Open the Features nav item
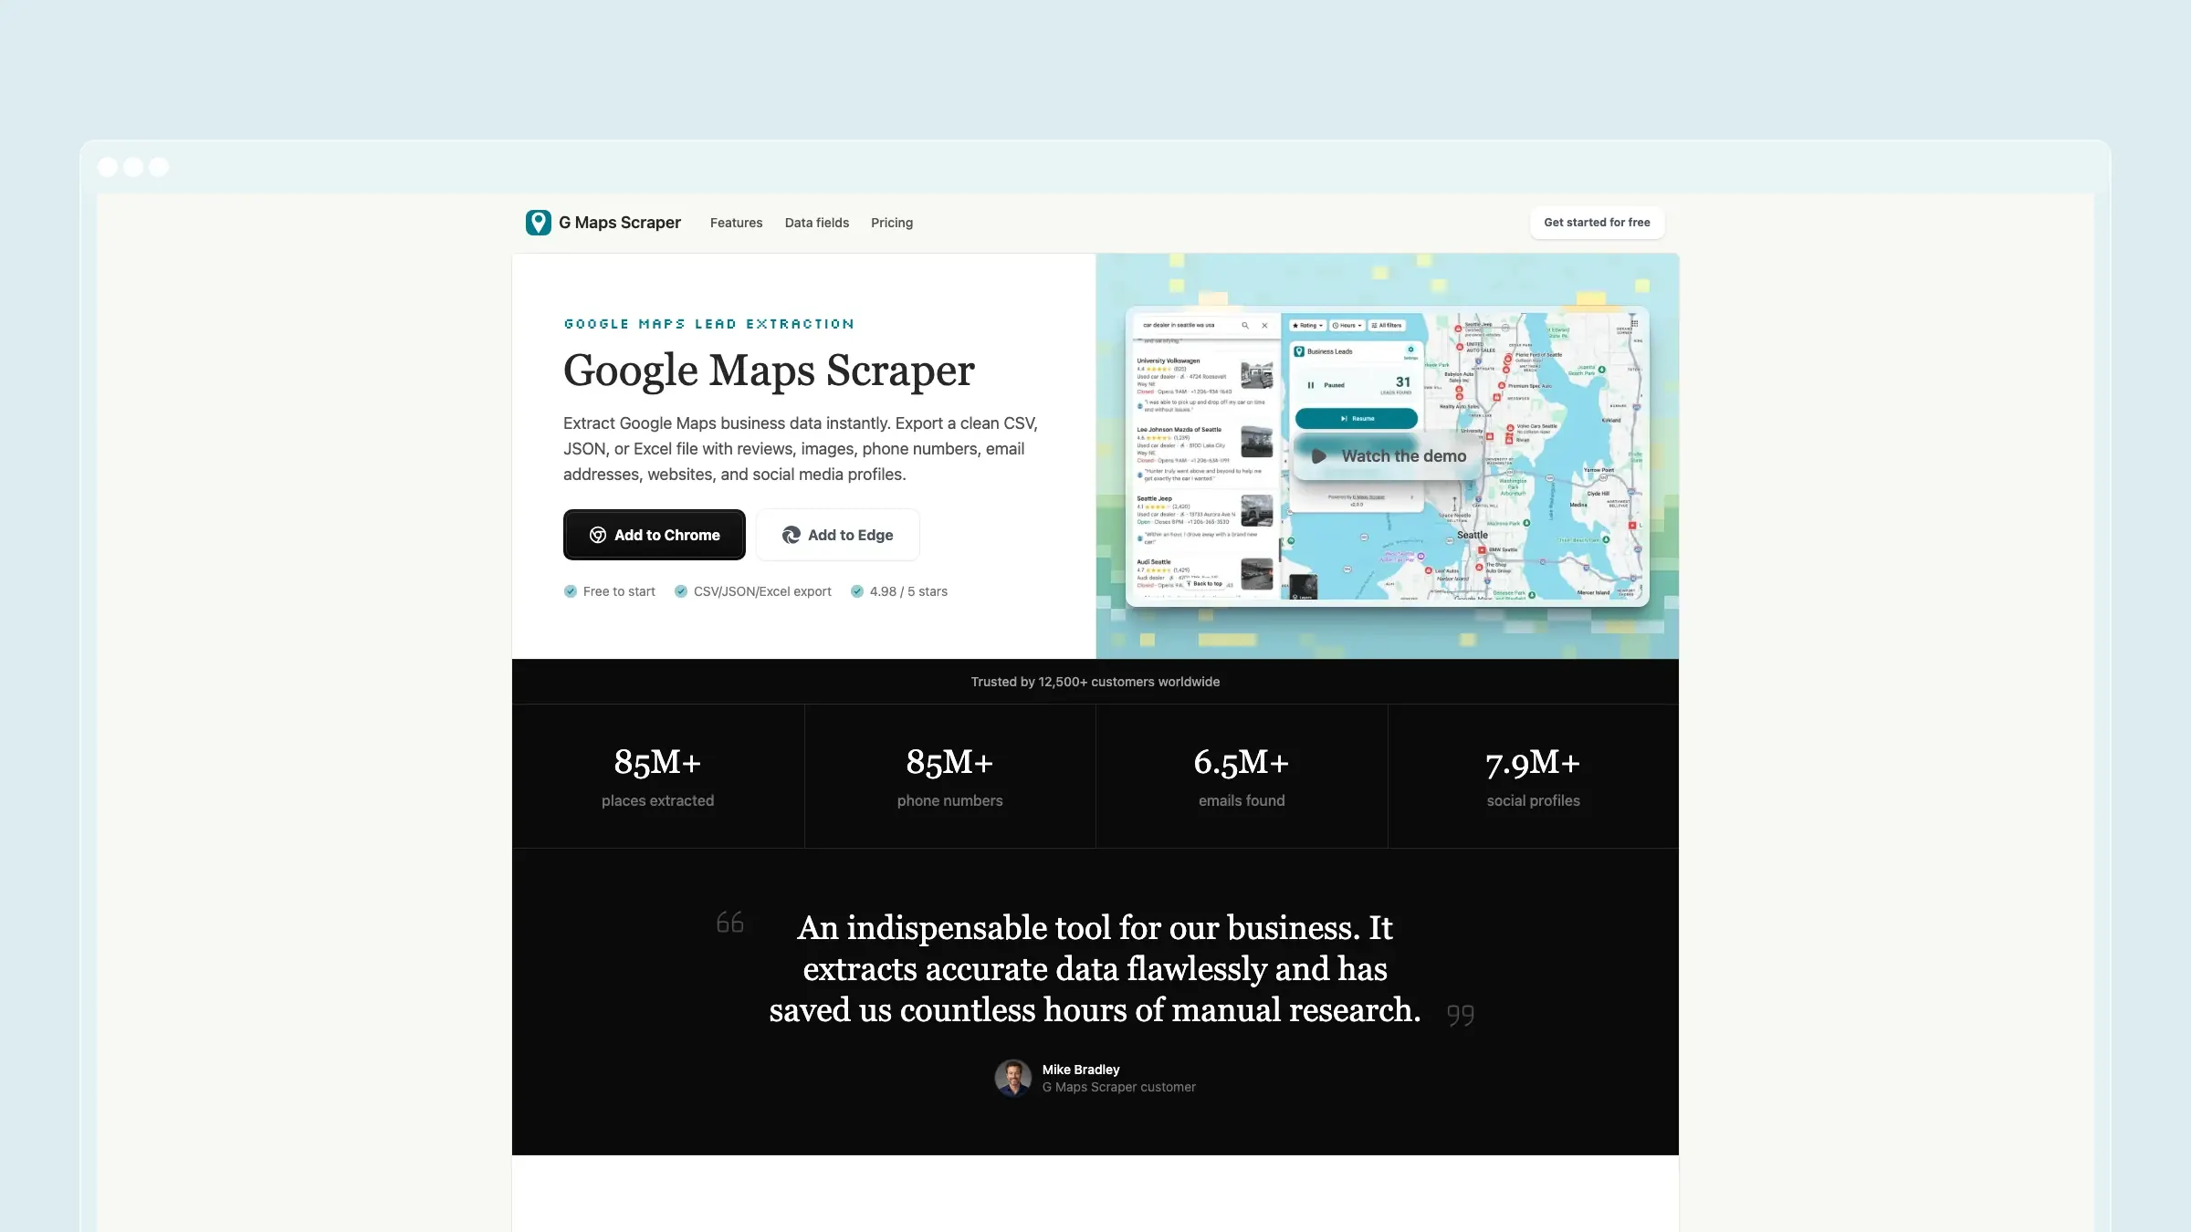This screenshot has width=2191, height=1232. [x=736, y=223]
